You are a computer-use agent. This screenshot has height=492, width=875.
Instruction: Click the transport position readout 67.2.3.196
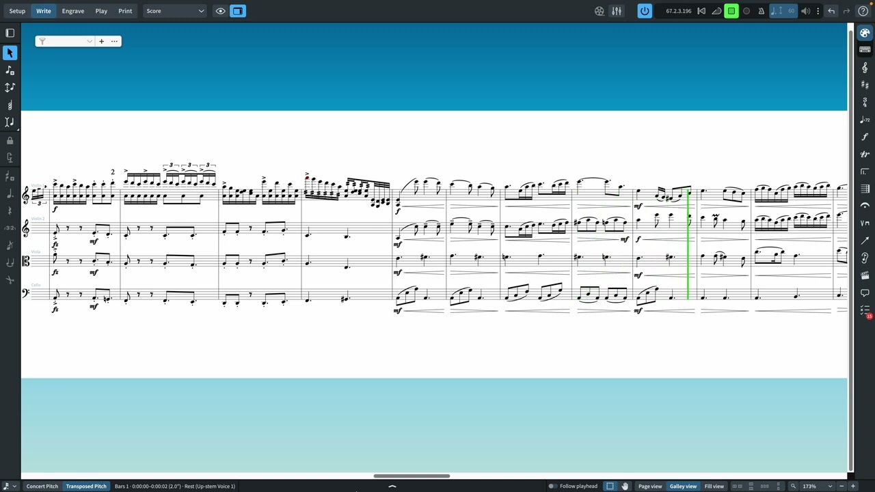pos(679,11)
